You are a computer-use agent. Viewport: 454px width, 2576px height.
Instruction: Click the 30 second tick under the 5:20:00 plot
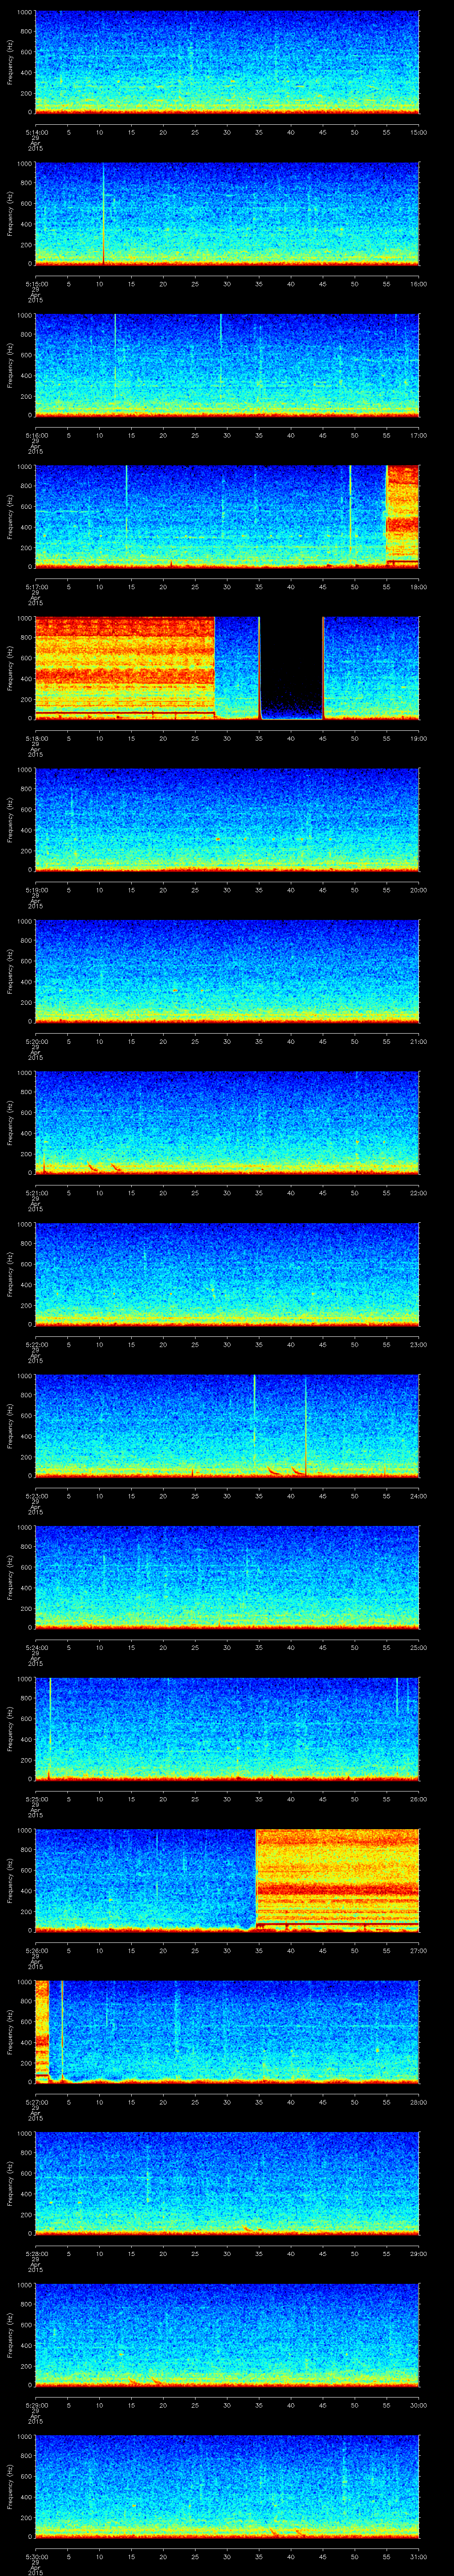(227, 1041)
